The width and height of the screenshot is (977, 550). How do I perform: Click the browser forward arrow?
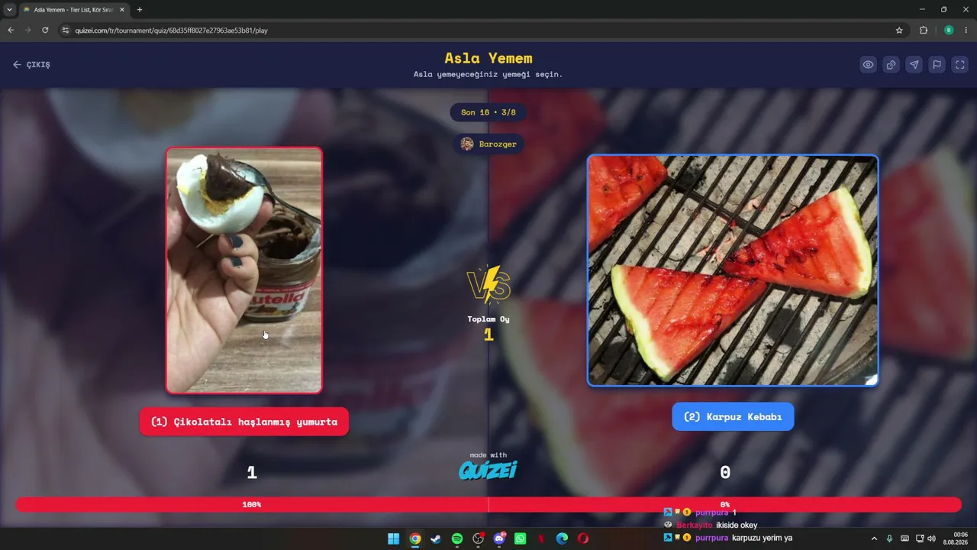coord(28,31)
